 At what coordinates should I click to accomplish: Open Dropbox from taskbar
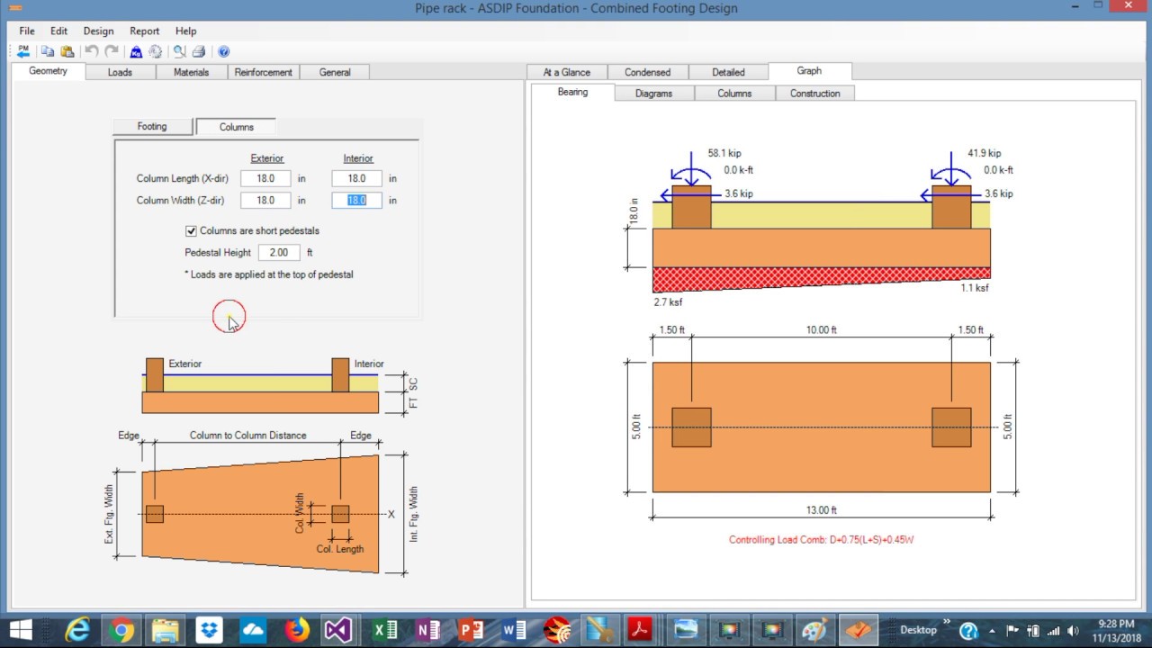209,630
